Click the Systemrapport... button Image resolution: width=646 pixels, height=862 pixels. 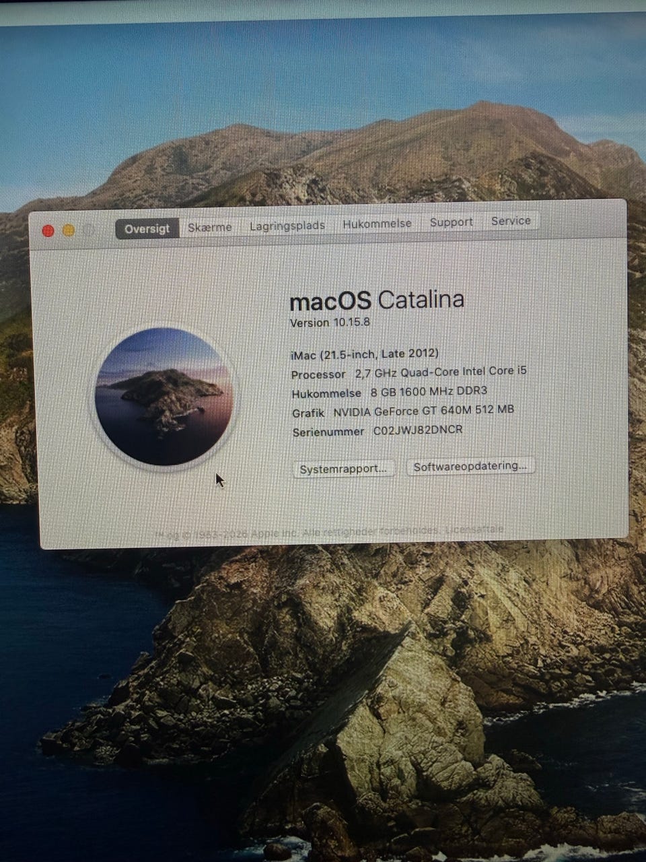pyautogui.click(x=343, y=469)
